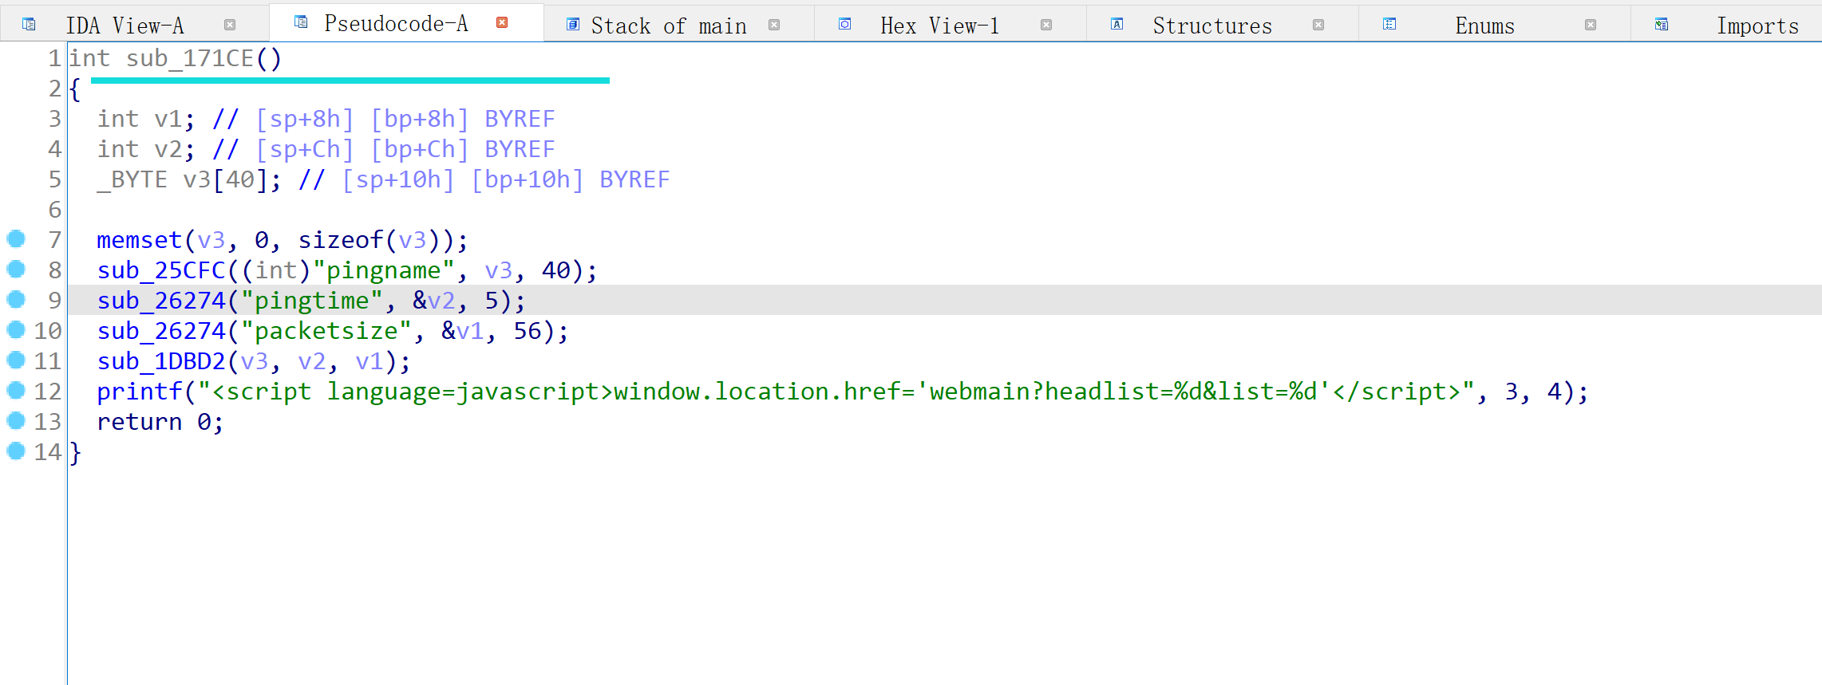The height and width of the screenshot is (685, 1822).
Task: Click the [sp+10h] comment on v3 line
Action: pos(397,179)
